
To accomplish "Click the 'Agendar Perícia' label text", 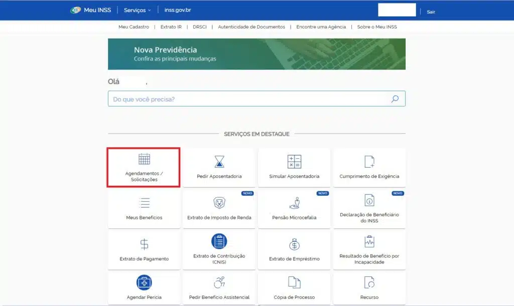I will (x=144, y=297).
